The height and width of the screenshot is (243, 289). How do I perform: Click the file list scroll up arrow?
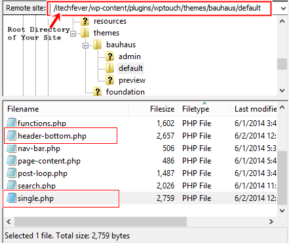pyautogui.click(x=282, y=107)
